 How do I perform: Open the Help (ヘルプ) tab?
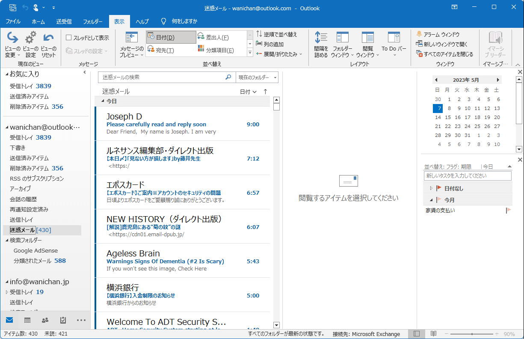tap(142, 21)
